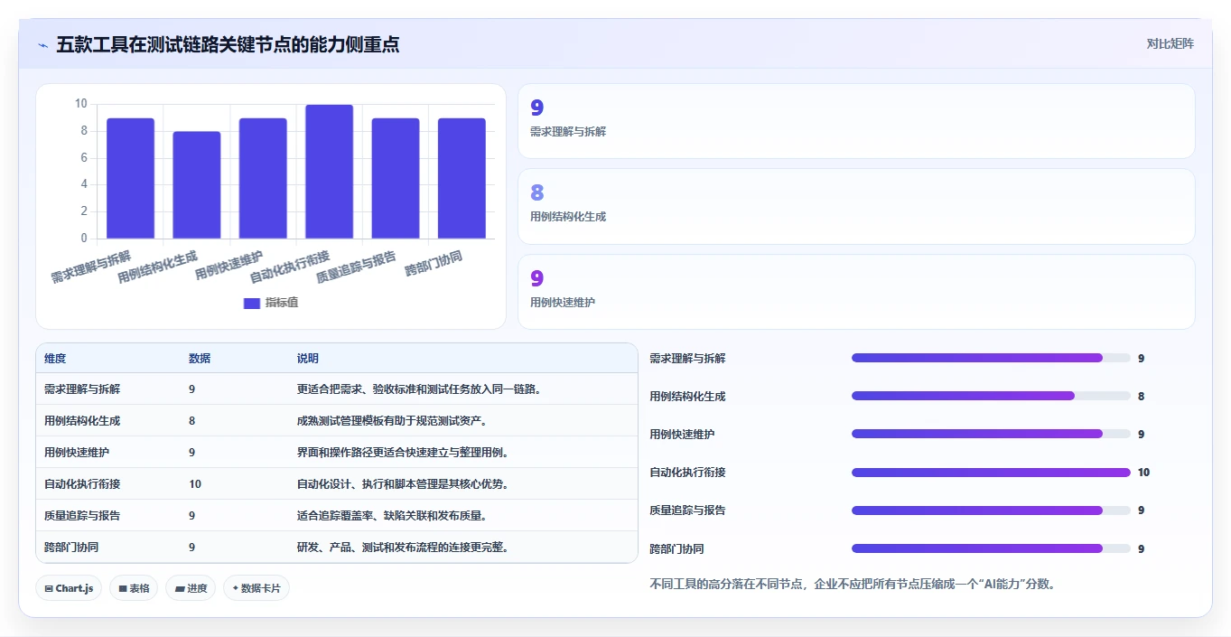Image resolution: width=1231 pixels, height=637 pixels.
Task: Click the value 8 in the table
Action: (191, 421)
